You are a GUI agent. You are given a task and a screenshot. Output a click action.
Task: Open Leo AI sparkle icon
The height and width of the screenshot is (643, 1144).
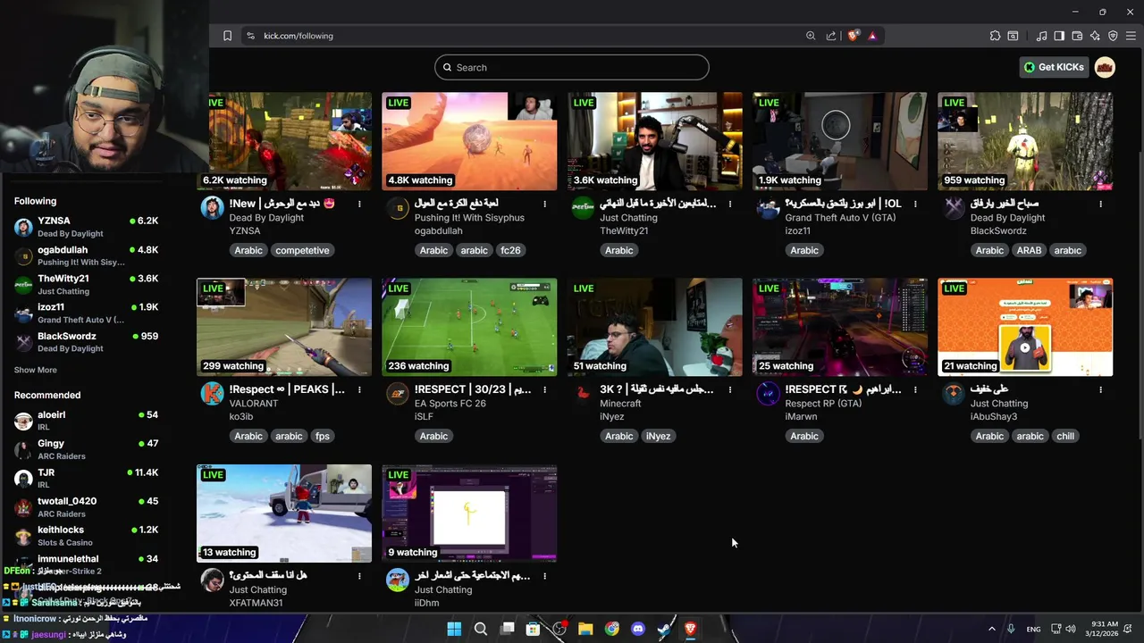pyautogui.click(x=1095, y=36)
